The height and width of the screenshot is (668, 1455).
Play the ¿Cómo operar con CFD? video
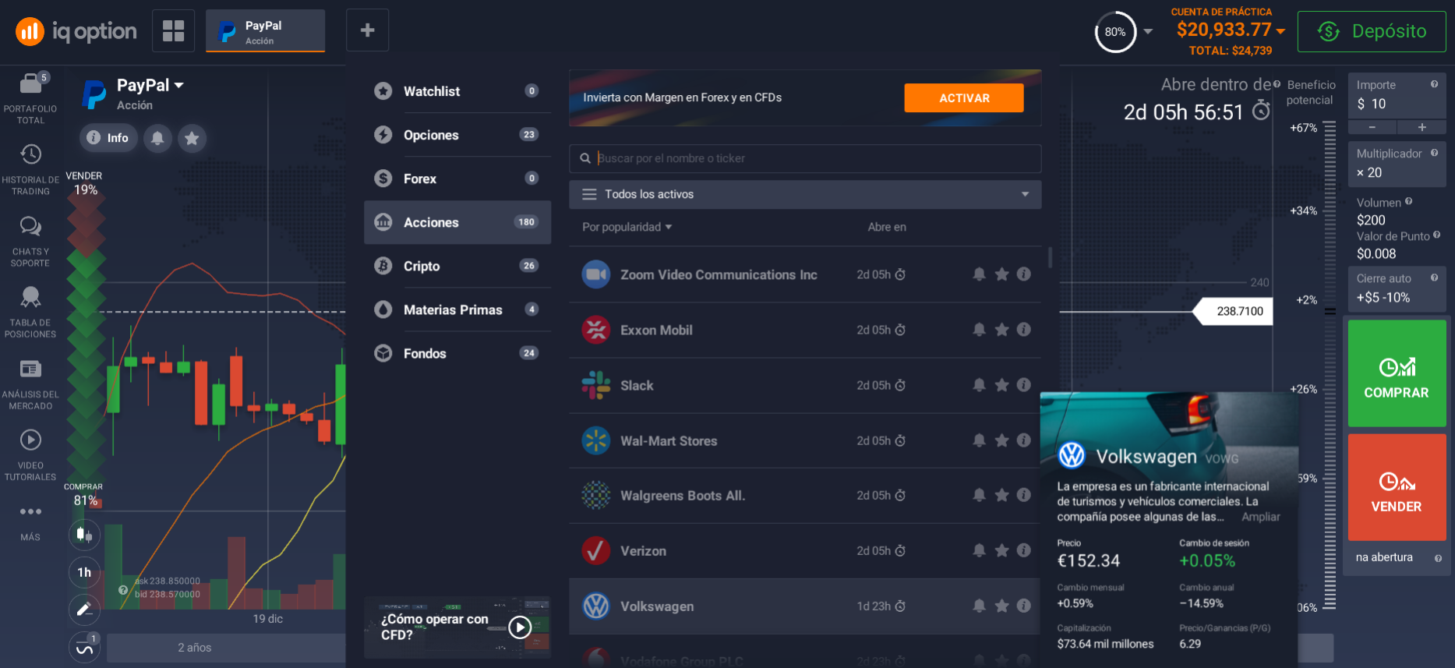coord(520,627)
